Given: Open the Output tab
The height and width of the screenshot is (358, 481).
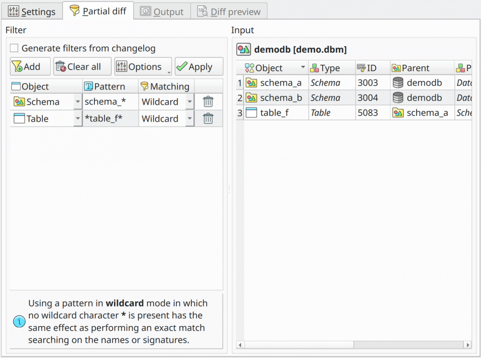Looking at the screenshot, I should 162,11.
